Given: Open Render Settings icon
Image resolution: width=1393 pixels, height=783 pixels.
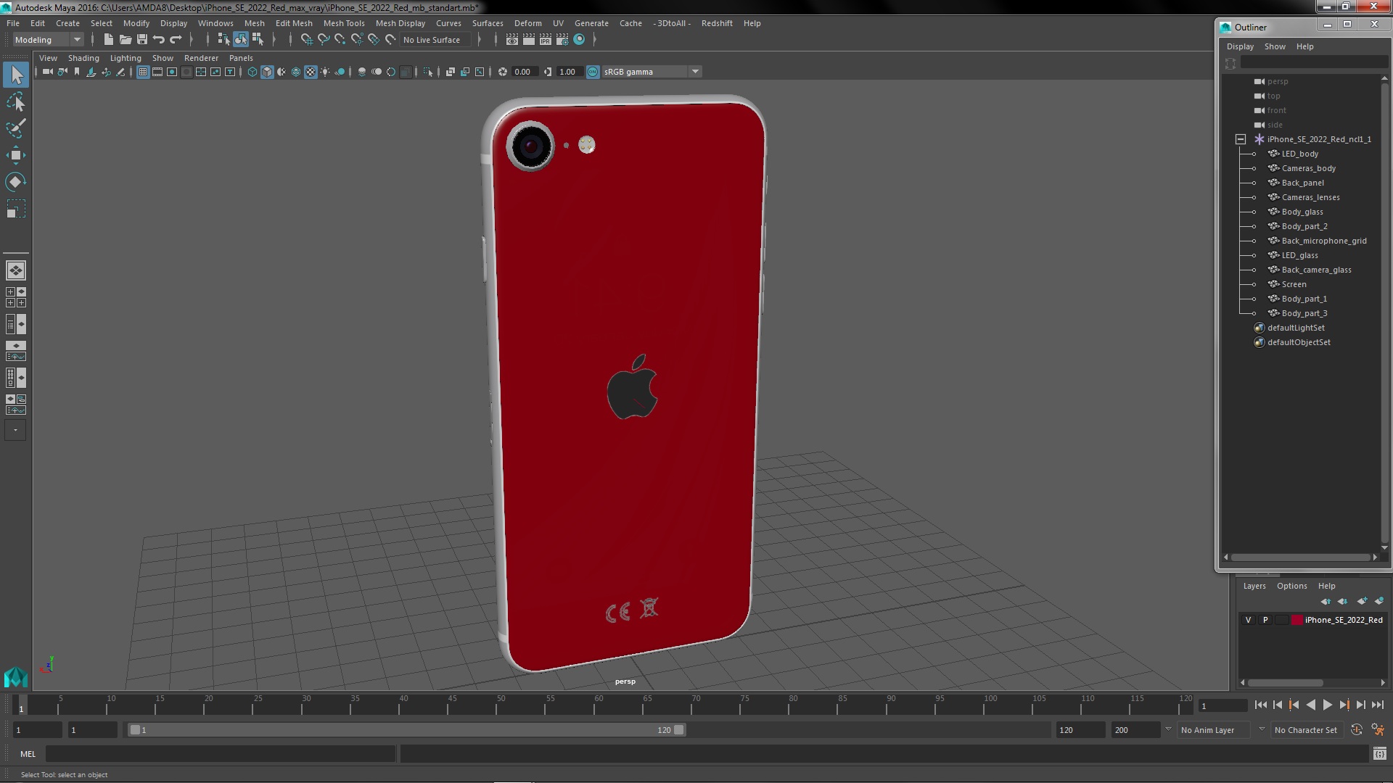Looking at the screenshot, I should pyautogui.click(x=562, y=40).
